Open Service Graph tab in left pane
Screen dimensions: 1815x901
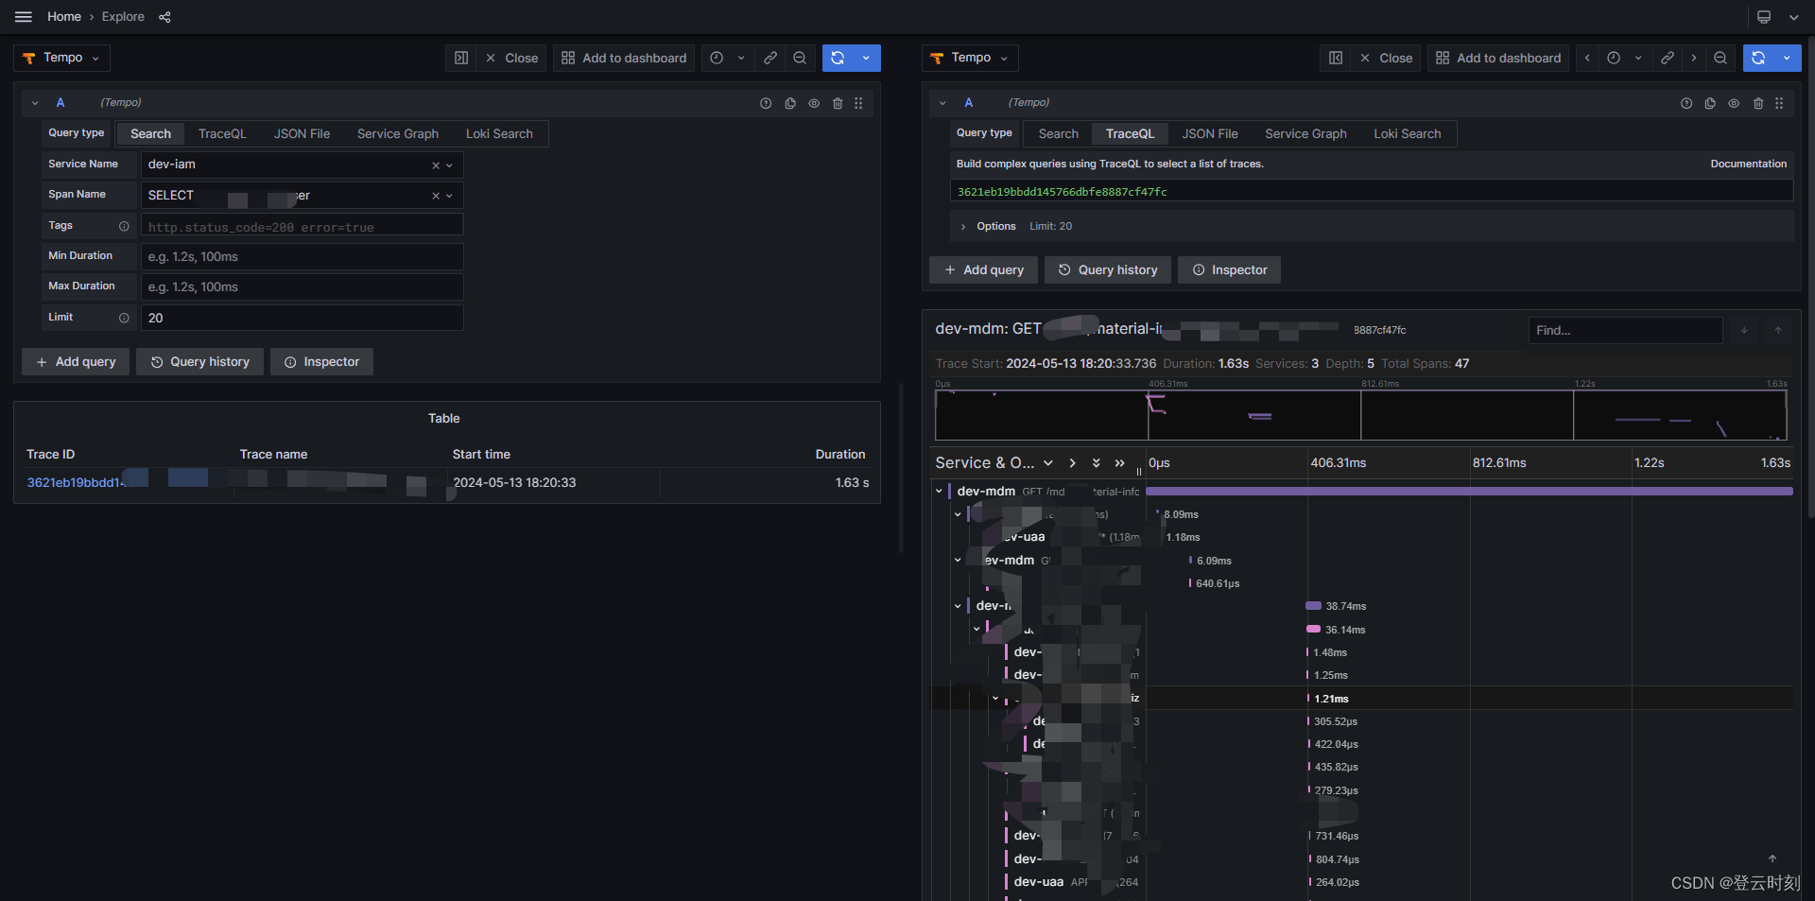398,134
